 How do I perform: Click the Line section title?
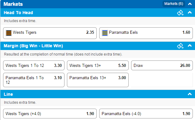point(8,94)
